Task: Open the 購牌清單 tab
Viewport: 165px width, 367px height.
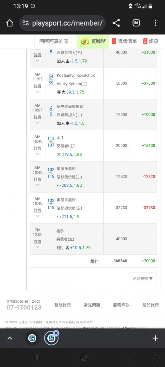Action: coord(125,42)
